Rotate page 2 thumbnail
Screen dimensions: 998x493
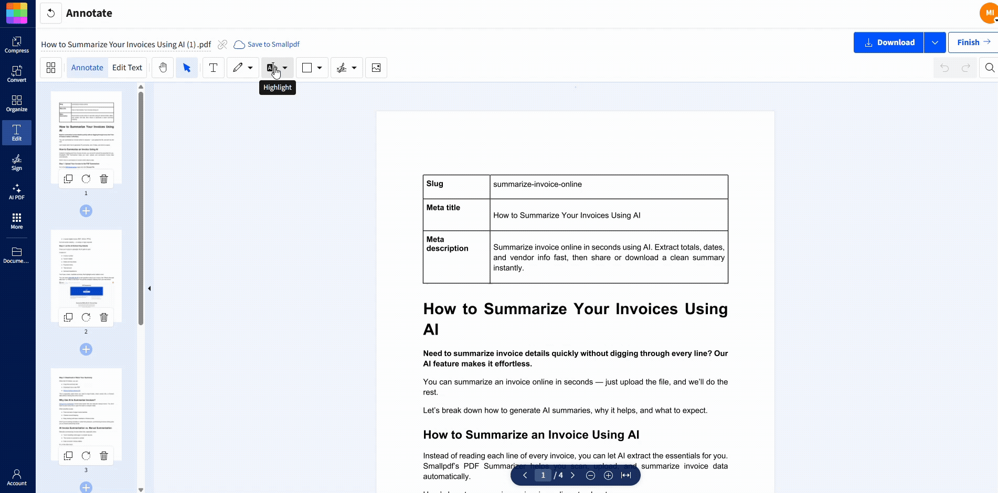[86, 317]
